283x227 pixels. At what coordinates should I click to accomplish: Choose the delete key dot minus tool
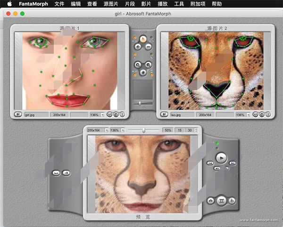(x=148, y=47)
